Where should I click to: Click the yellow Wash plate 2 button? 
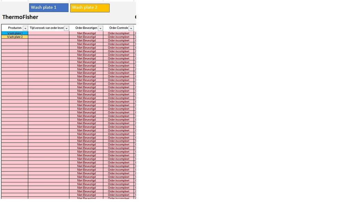89,7
